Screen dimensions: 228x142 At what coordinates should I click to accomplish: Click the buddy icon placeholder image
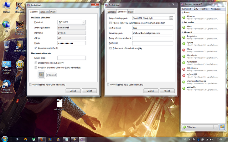tap(41, 75)
